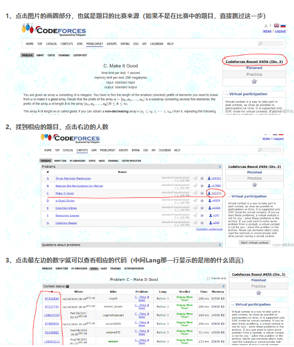This screenshot has width=294, height=347.
Task: Open the MY SUBMISSIONS tab in step 2
Action: tap(78, 161)
